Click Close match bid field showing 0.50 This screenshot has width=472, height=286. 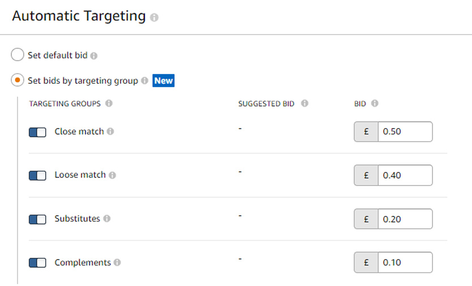405,132
